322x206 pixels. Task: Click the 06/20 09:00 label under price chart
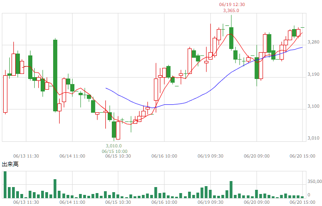click(x=257, y=156)
